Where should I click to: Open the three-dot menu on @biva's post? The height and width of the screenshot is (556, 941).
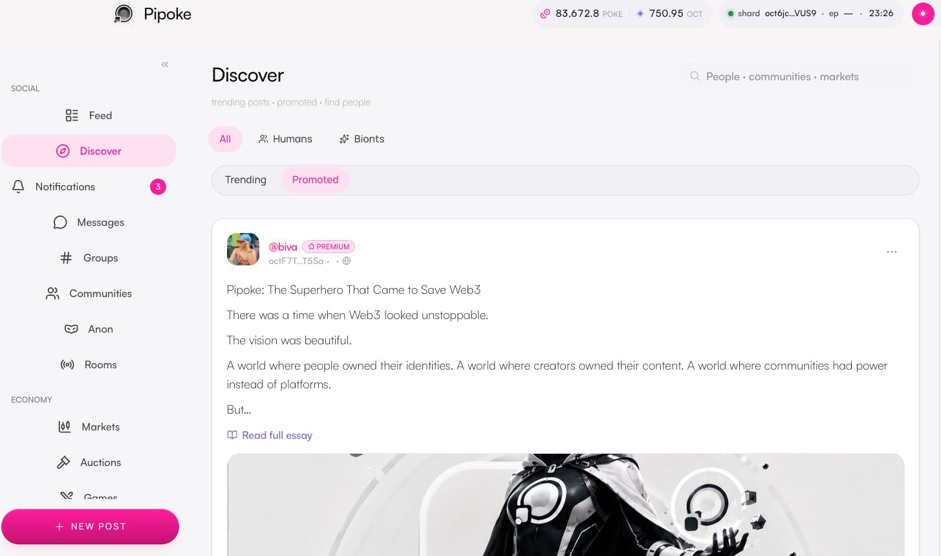tap(892, 252)
